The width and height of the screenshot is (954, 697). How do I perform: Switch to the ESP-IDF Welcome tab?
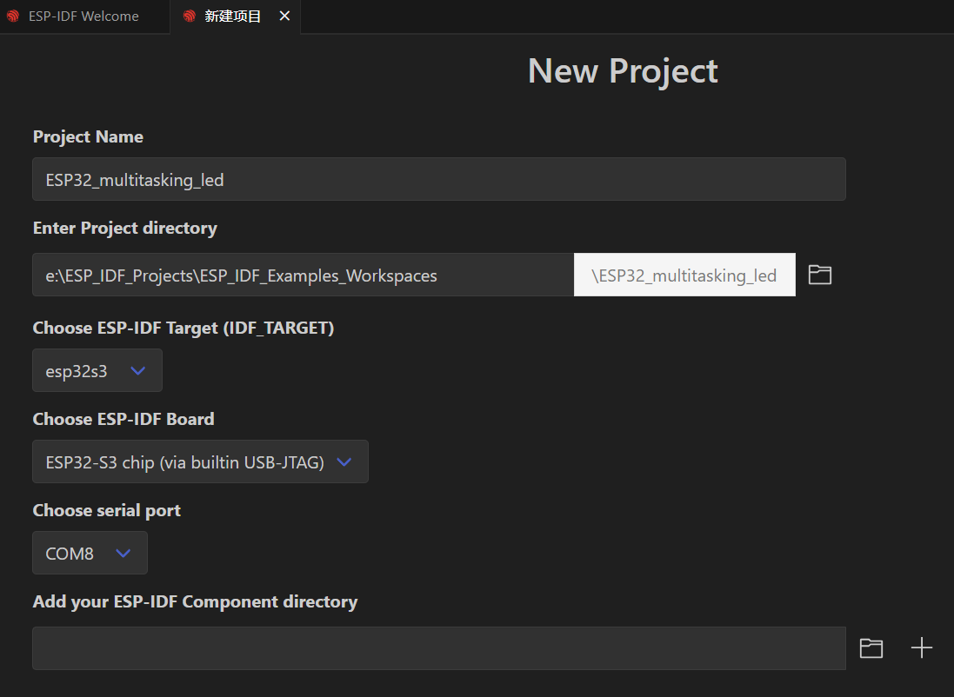(x=84, y=17)
